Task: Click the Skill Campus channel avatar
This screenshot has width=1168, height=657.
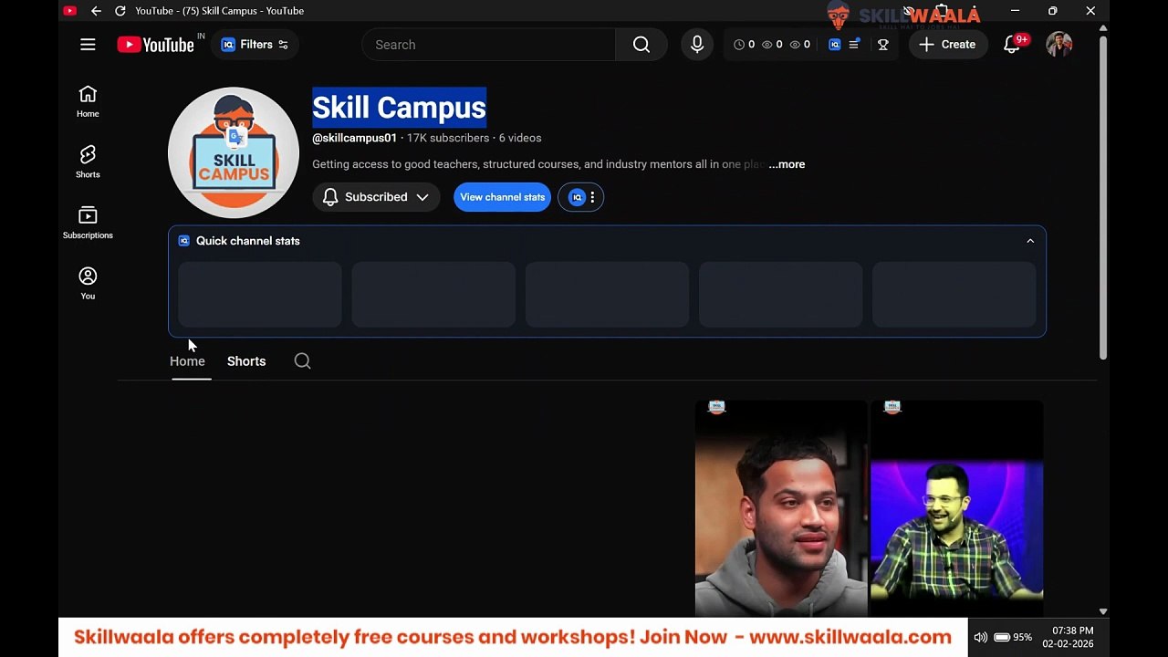Action: [234, 152]
